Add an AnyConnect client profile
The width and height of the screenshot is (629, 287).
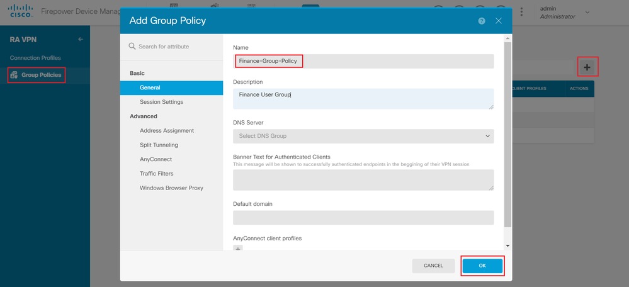[238, 249]
